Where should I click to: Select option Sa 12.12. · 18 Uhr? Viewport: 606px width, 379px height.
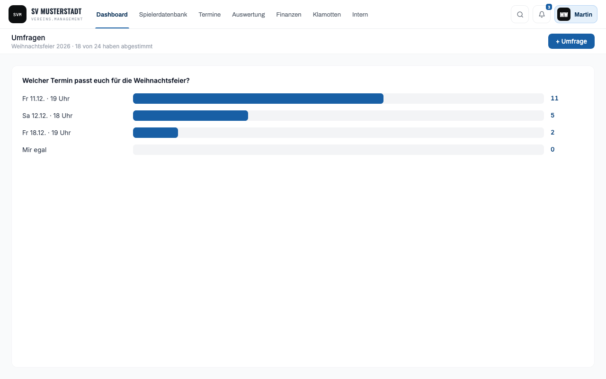pos(47,116)
